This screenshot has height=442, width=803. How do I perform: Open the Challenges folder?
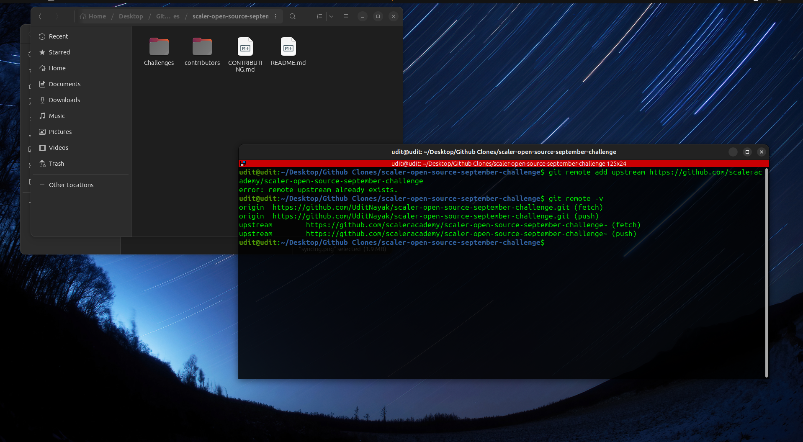[x=159, y=47]
